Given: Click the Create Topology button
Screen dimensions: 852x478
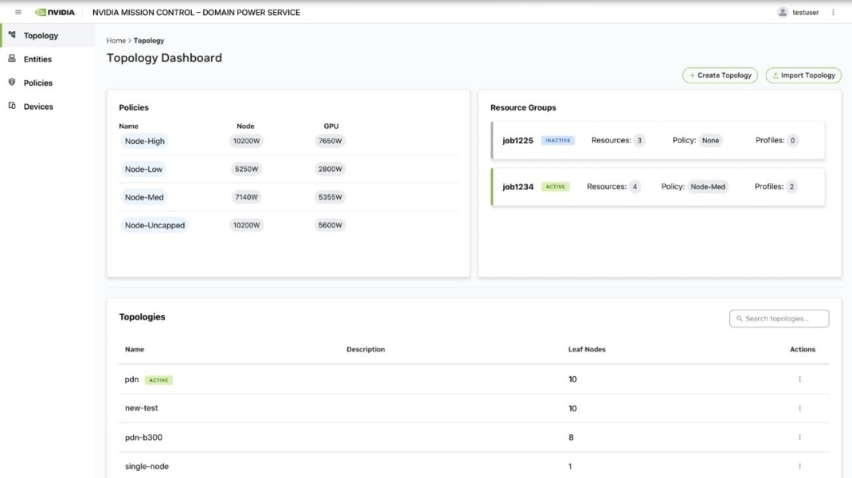Looking at the screenshot, I should (x=719, y=75).
